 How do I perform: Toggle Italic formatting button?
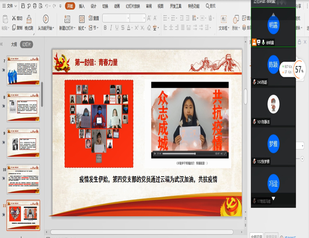point(111,28)
